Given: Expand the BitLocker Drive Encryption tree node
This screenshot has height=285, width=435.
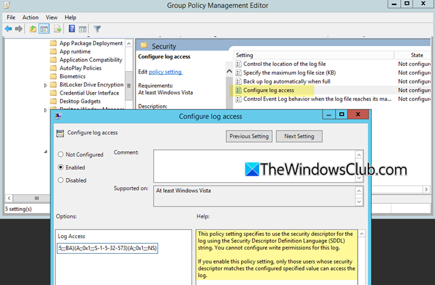Looking at the screenshot, I should click(x=45, y=85).
